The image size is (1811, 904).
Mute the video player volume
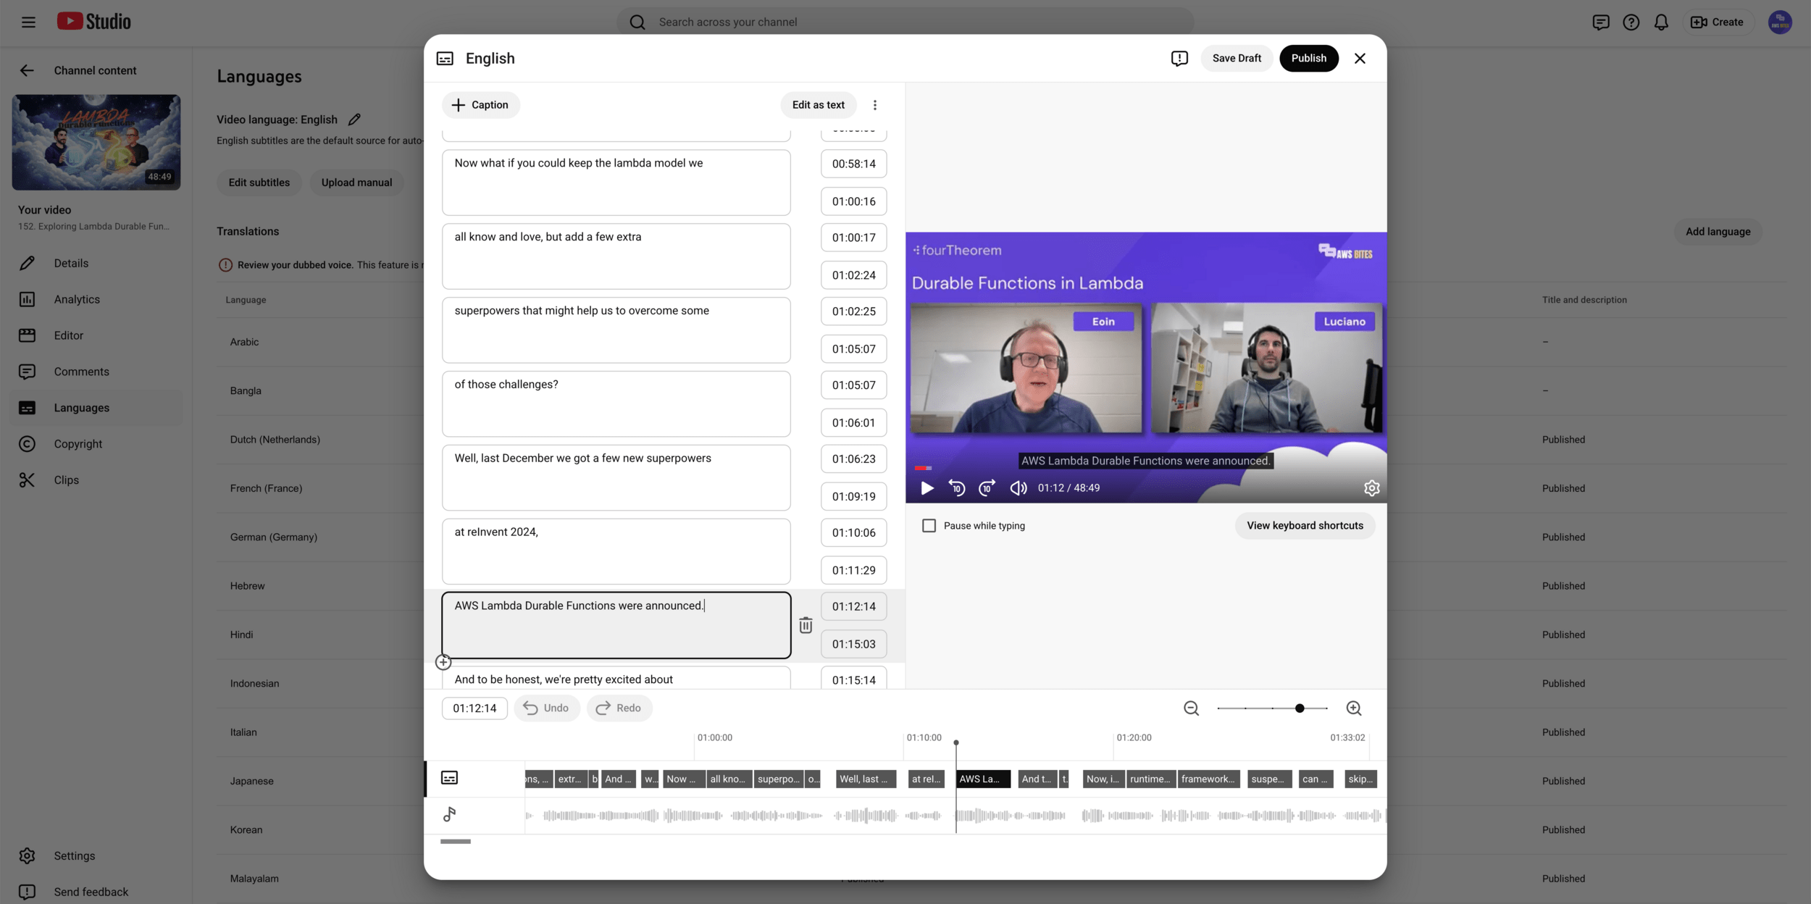[1018, 488]
